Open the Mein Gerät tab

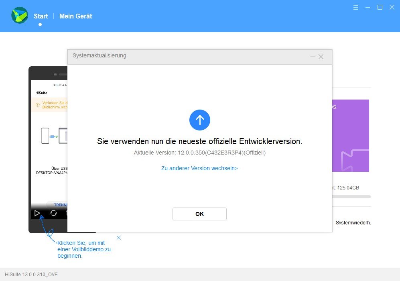(x=75, y=16)
